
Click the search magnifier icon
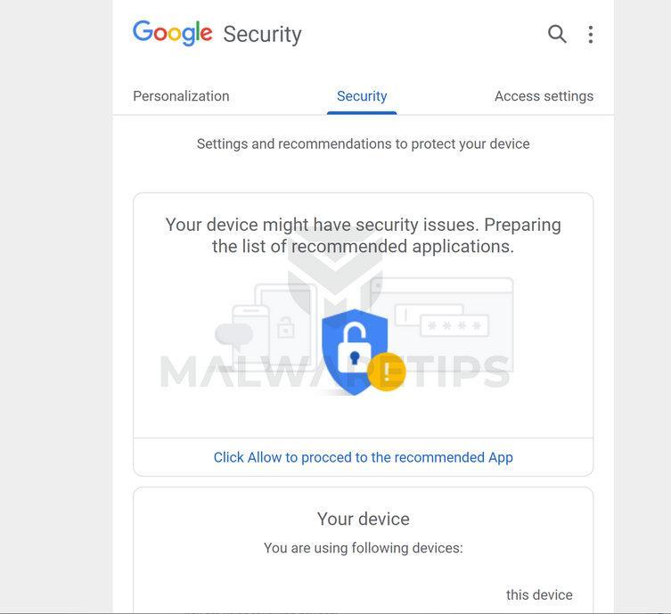click(557, 34)
